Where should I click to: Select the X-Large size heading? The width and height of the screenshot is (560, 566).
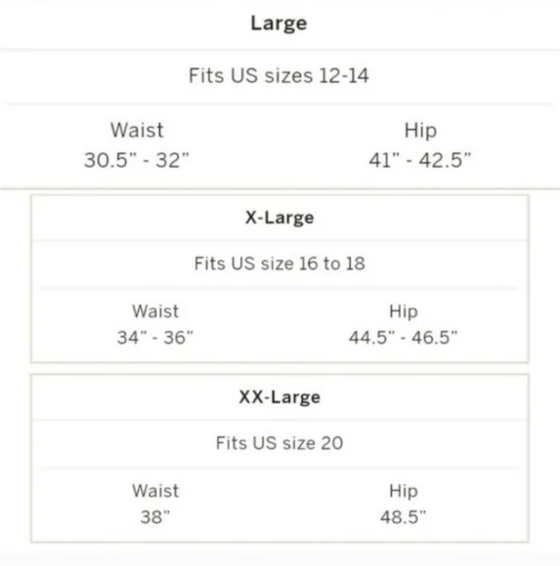[x=280, y=218]
